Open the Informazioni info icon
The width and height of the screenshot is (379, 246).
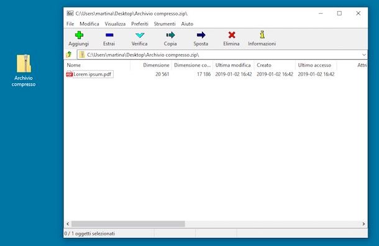coord(262,35)
